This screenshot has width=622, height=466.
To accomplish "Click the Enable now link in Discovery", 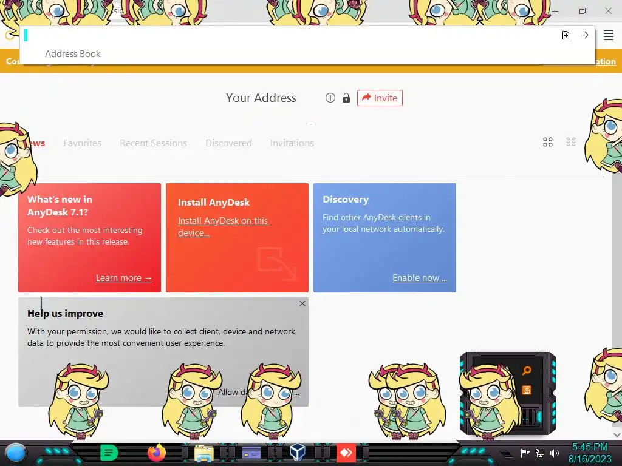I will point(420,278).
